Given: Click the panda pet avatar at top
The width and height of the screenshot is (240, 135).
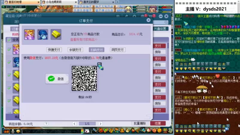Looking at the screenshot, I should (128, 9).
